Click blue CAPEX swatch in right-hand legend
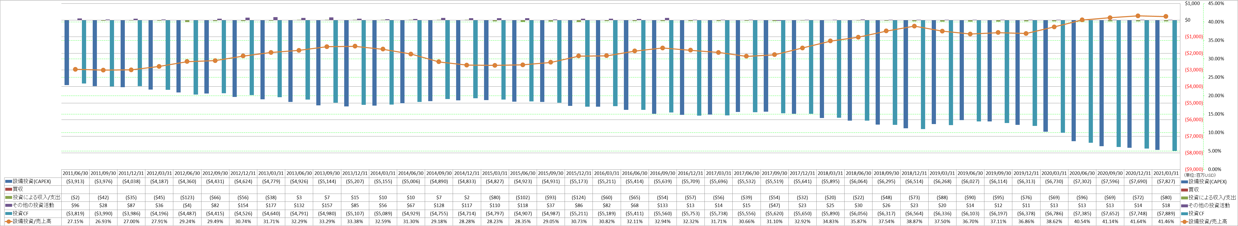This screenshot has height=226, width=1238. click(1185, 182)
